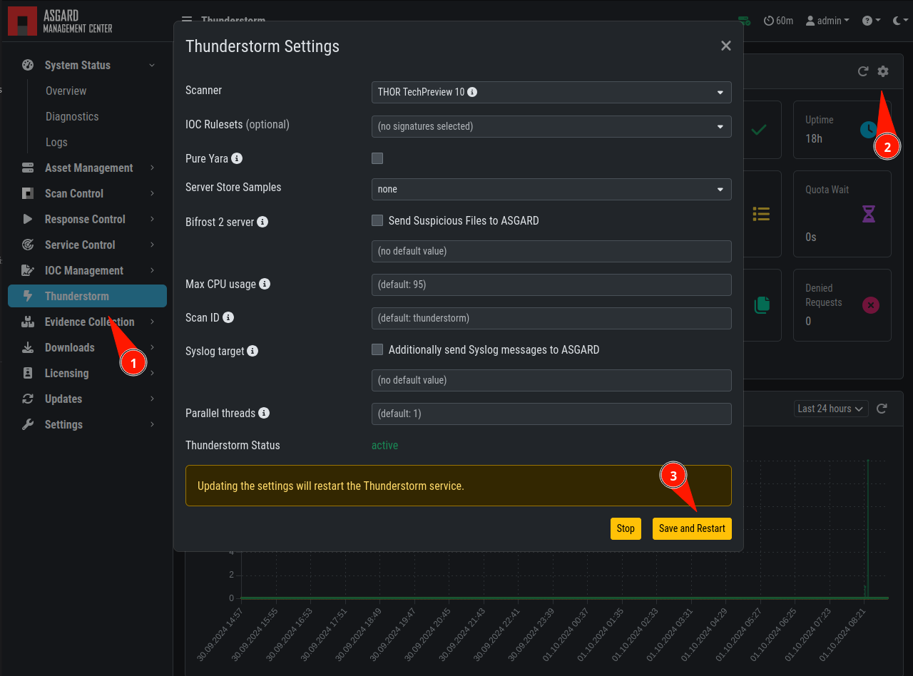The image size is (913, 676).
Task: Enable the Pure Yara checkbox
Action: 377,158
